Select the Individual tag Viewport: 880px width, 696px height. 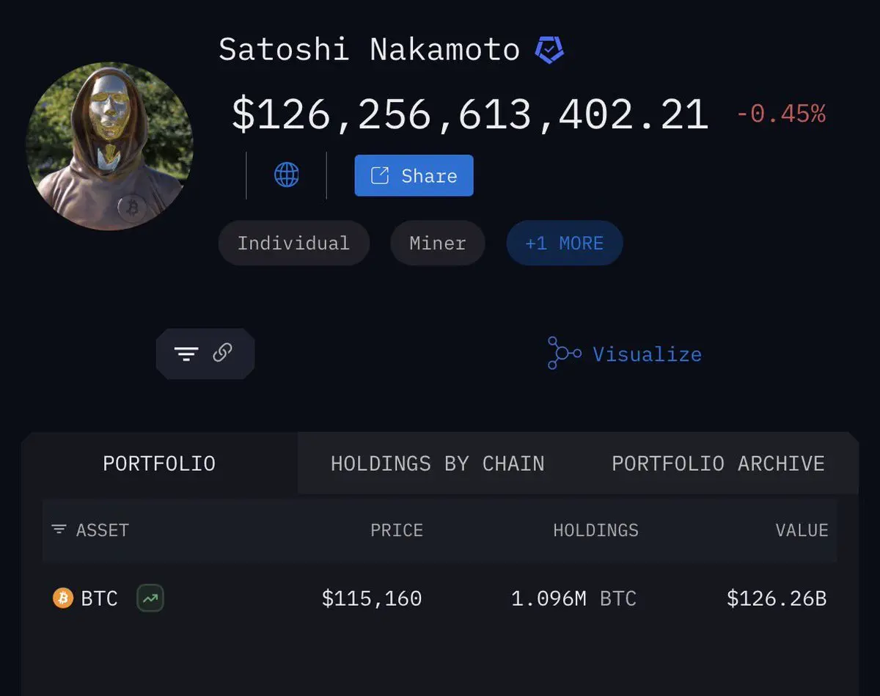pyautogui.click(x=293, y=243)
